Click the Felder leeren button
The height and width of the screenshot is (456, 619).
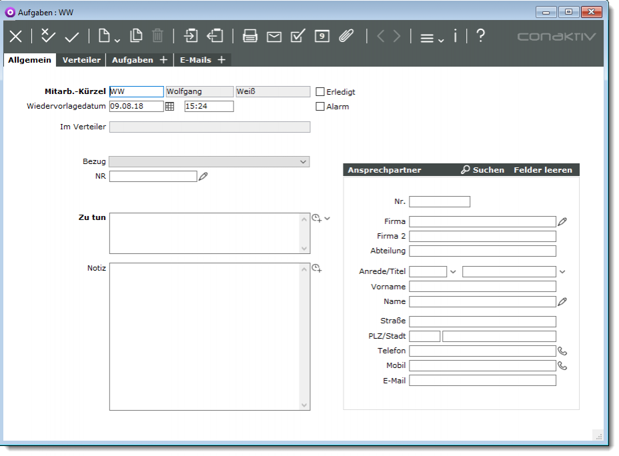click(x=542, y=170)
